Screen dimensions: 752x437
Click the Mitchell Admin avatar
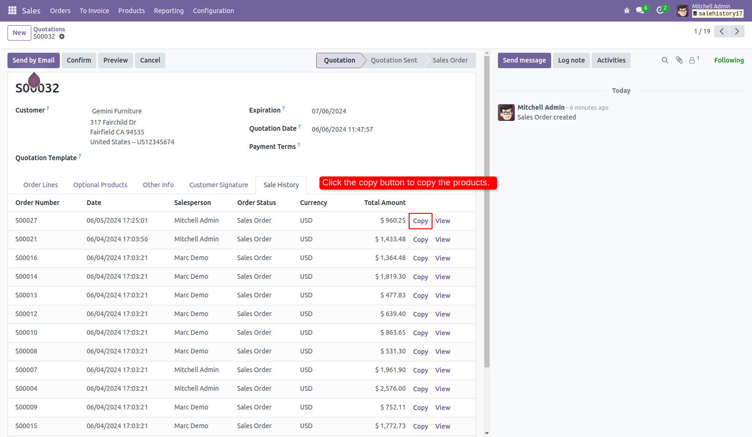point(682,10)
